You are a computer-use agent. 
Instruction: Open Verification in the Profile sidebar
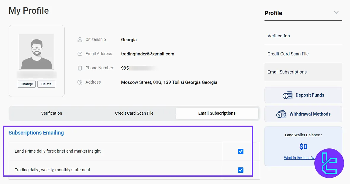pyautogui.click(x=278, y=36)
